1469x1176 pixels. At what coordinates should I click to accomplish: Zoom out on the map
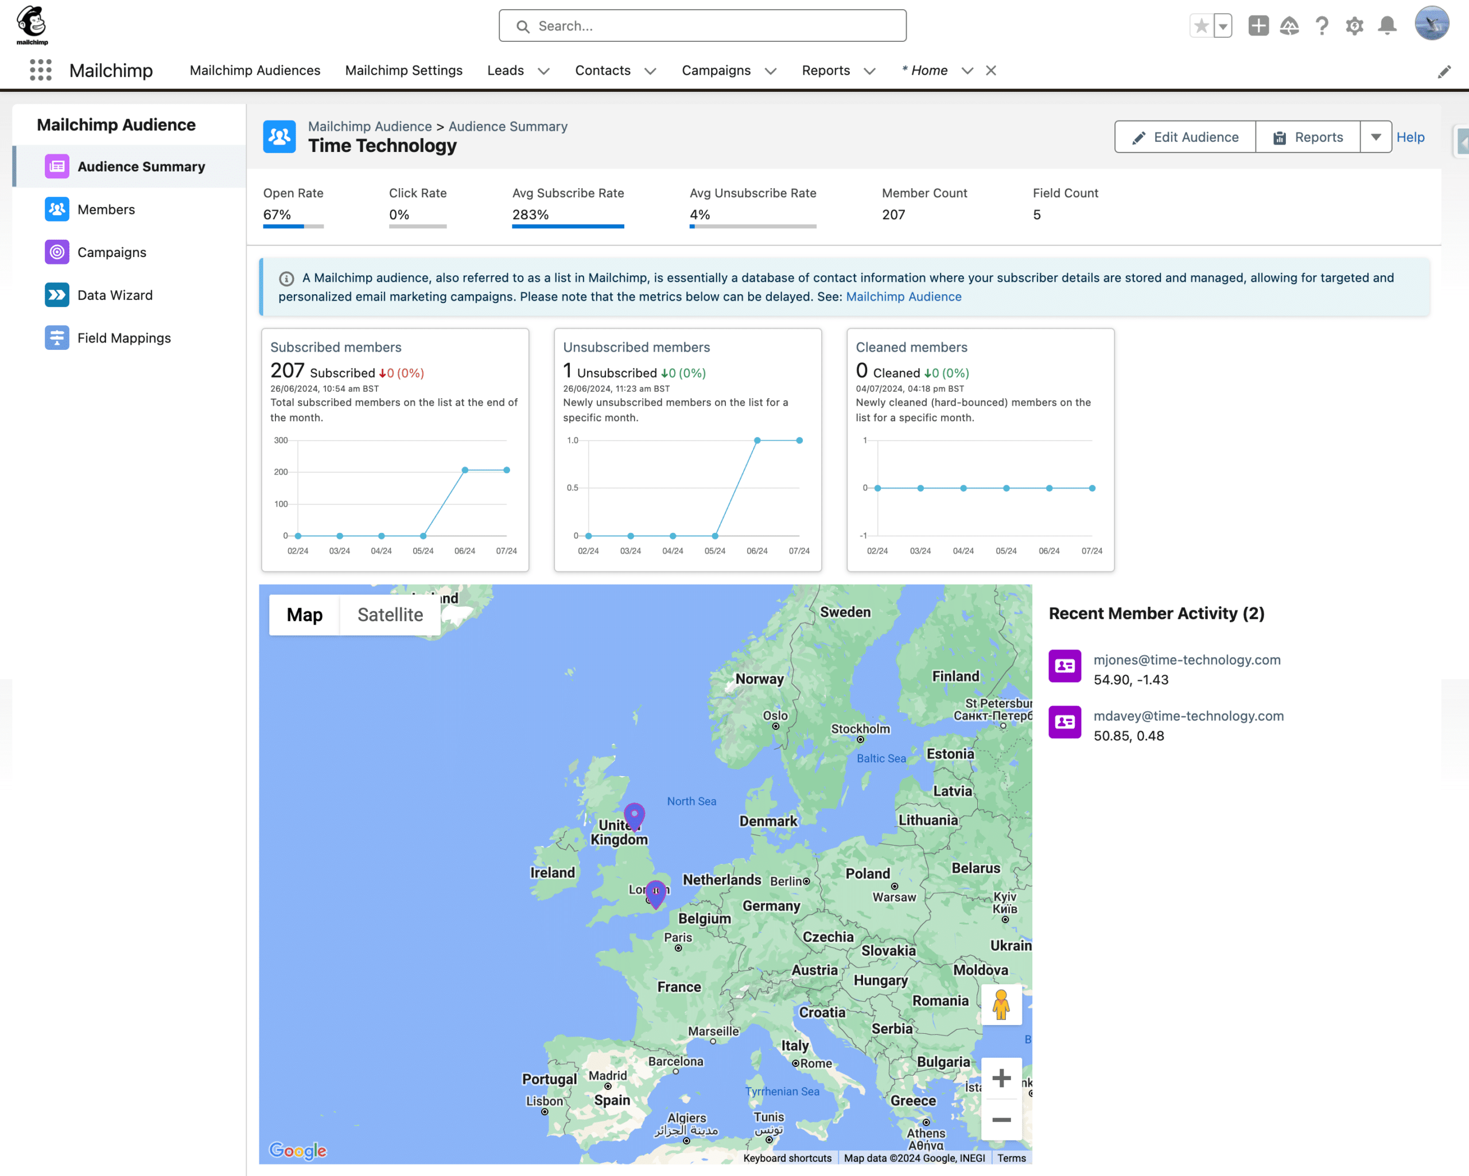1001,1119
